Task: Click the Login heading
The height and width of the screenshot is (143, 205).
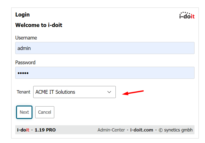Action: coord(22,15)
